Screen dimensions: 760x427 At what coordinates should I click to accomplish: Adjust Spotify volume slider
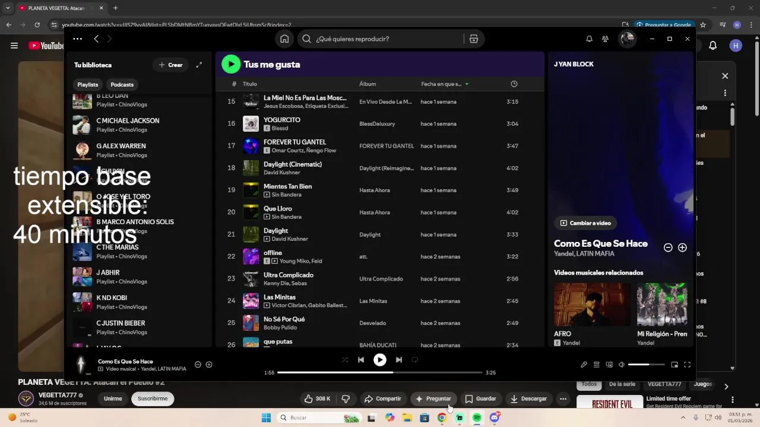[x=647, y=365]
